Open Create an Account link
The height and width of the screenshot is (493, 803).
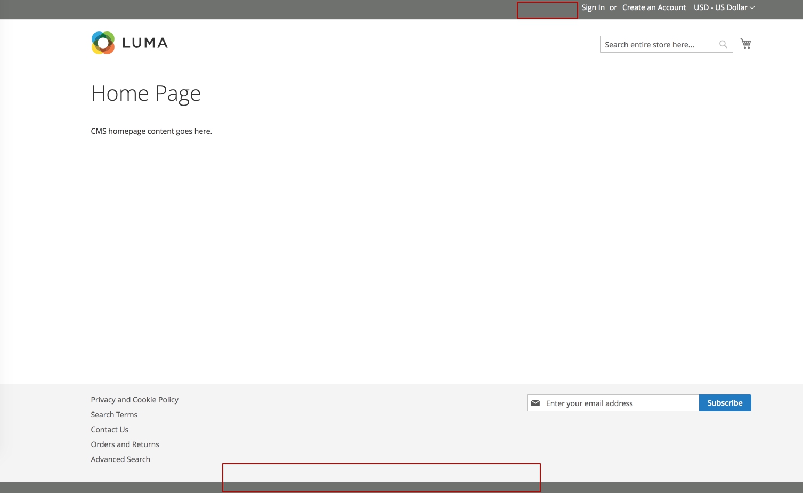tap(654, 7)
